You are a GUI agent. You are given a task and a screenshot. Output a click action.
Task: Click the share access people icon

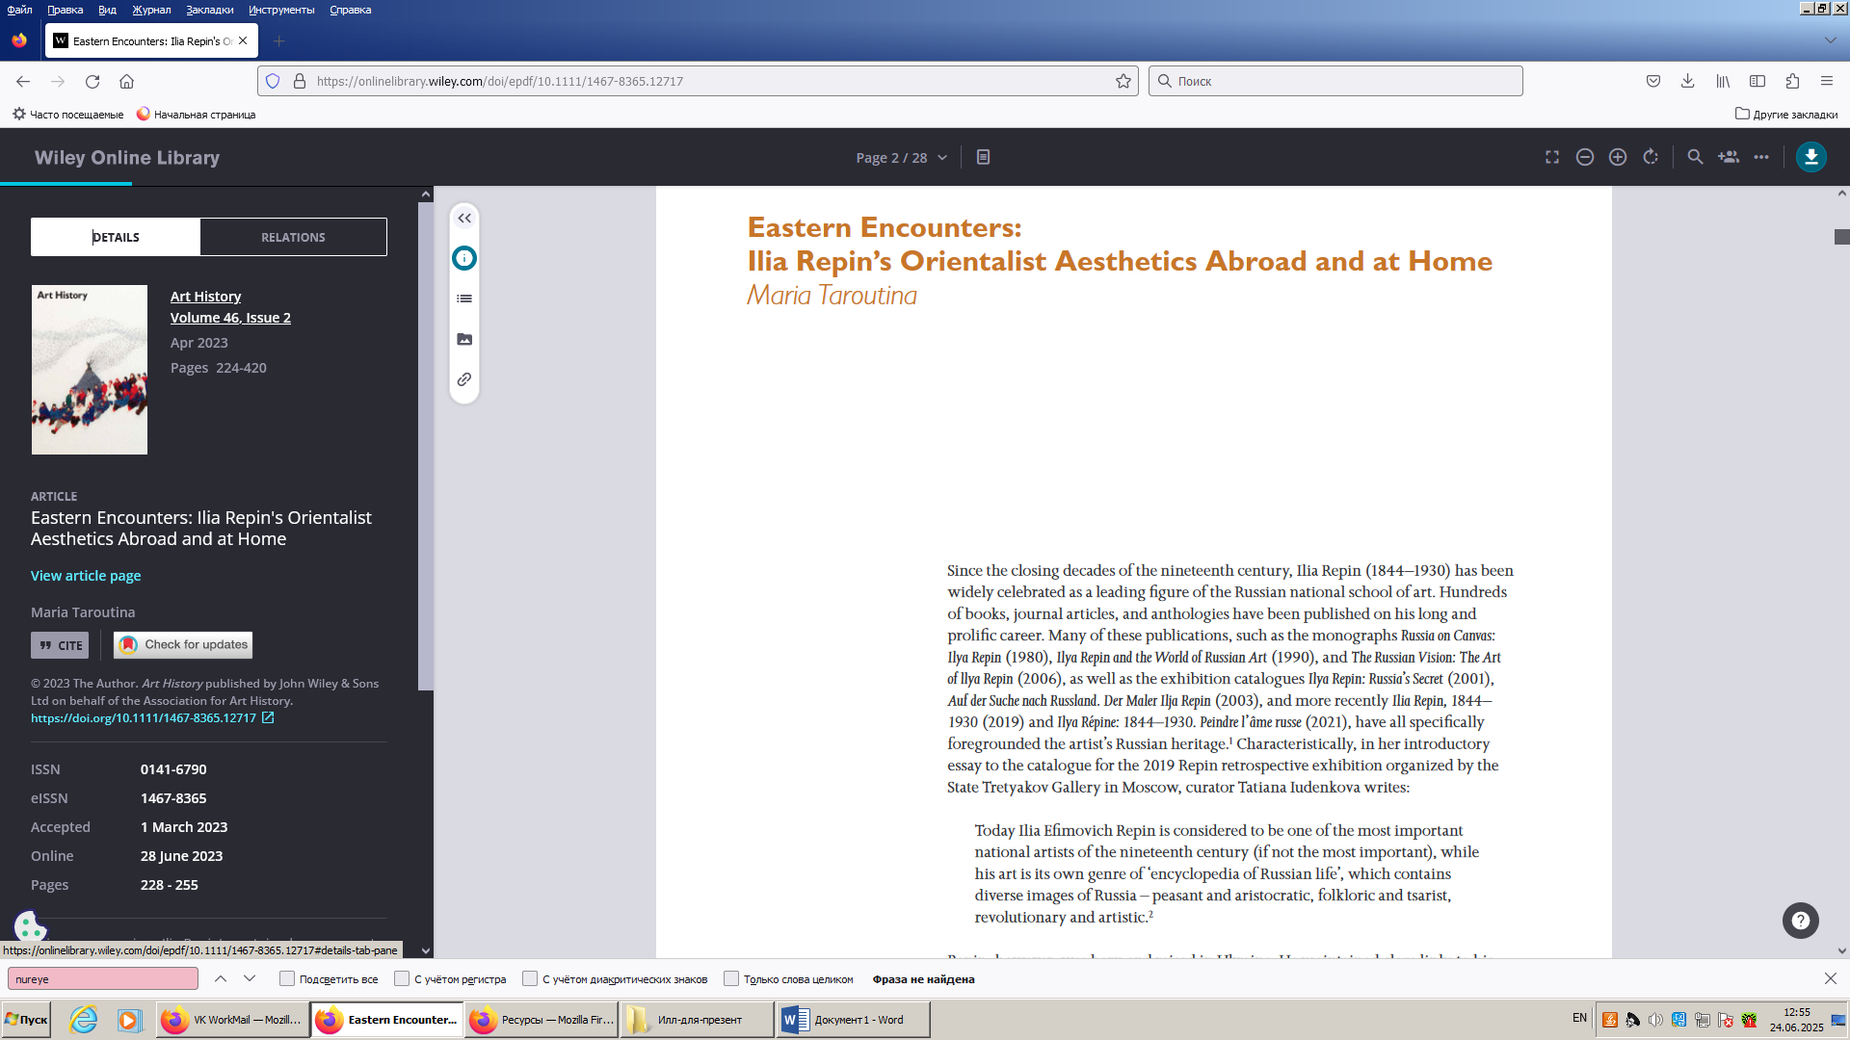[x=1729, y=157]
